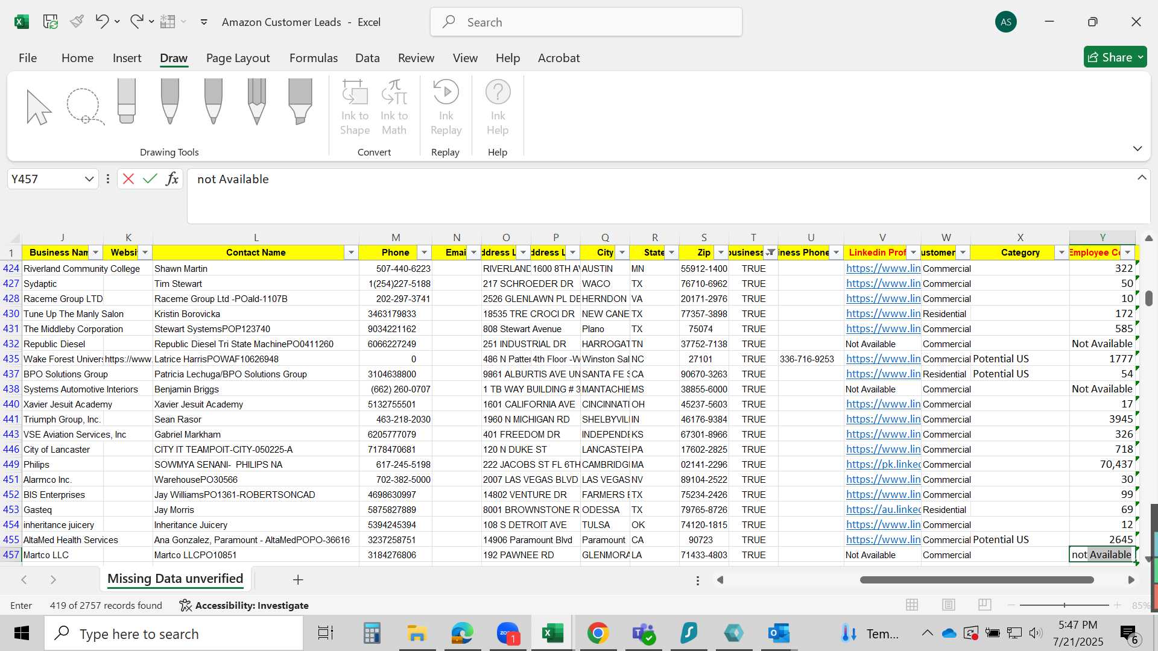Select the pencil tool in Drawing Tools

pos(257,101)
